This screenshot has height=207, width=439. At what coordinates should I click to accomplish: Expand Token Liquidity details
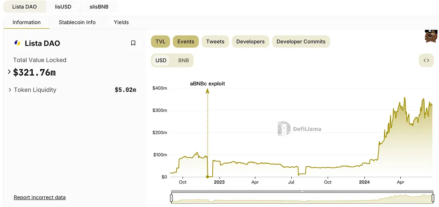click(10, 90)
